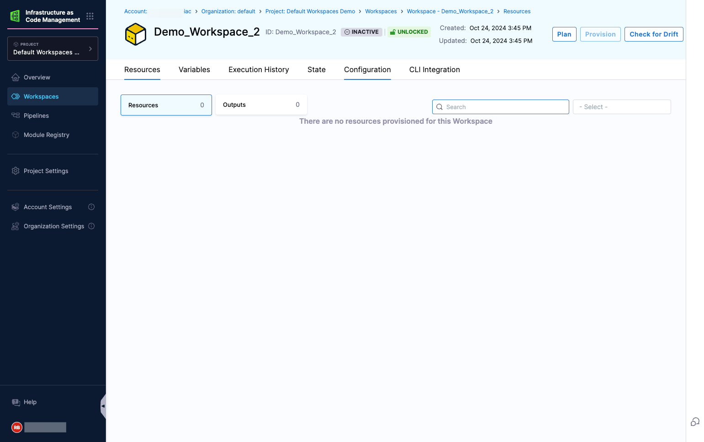
Task: Click the Account Settings info icon
Action: point(91,207)
